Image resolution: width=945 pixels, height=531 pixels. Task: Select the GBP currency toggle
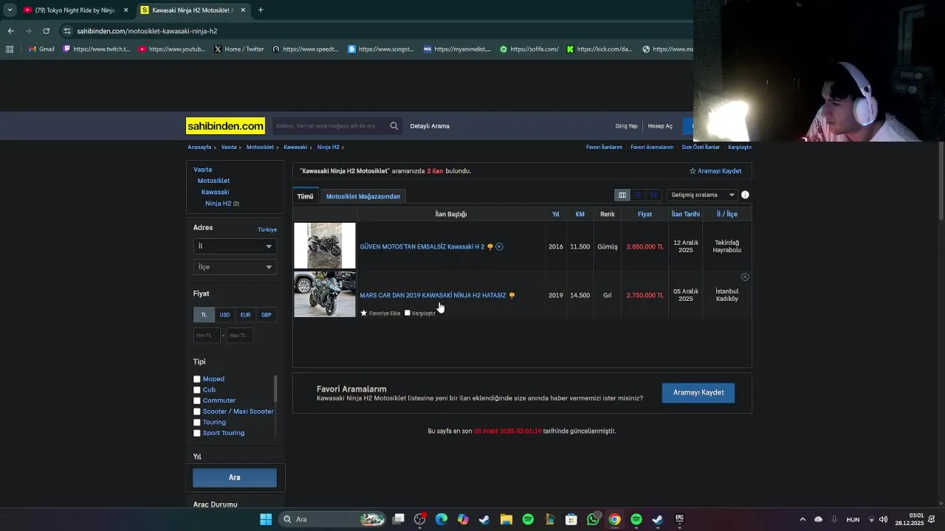pos(266,315)
